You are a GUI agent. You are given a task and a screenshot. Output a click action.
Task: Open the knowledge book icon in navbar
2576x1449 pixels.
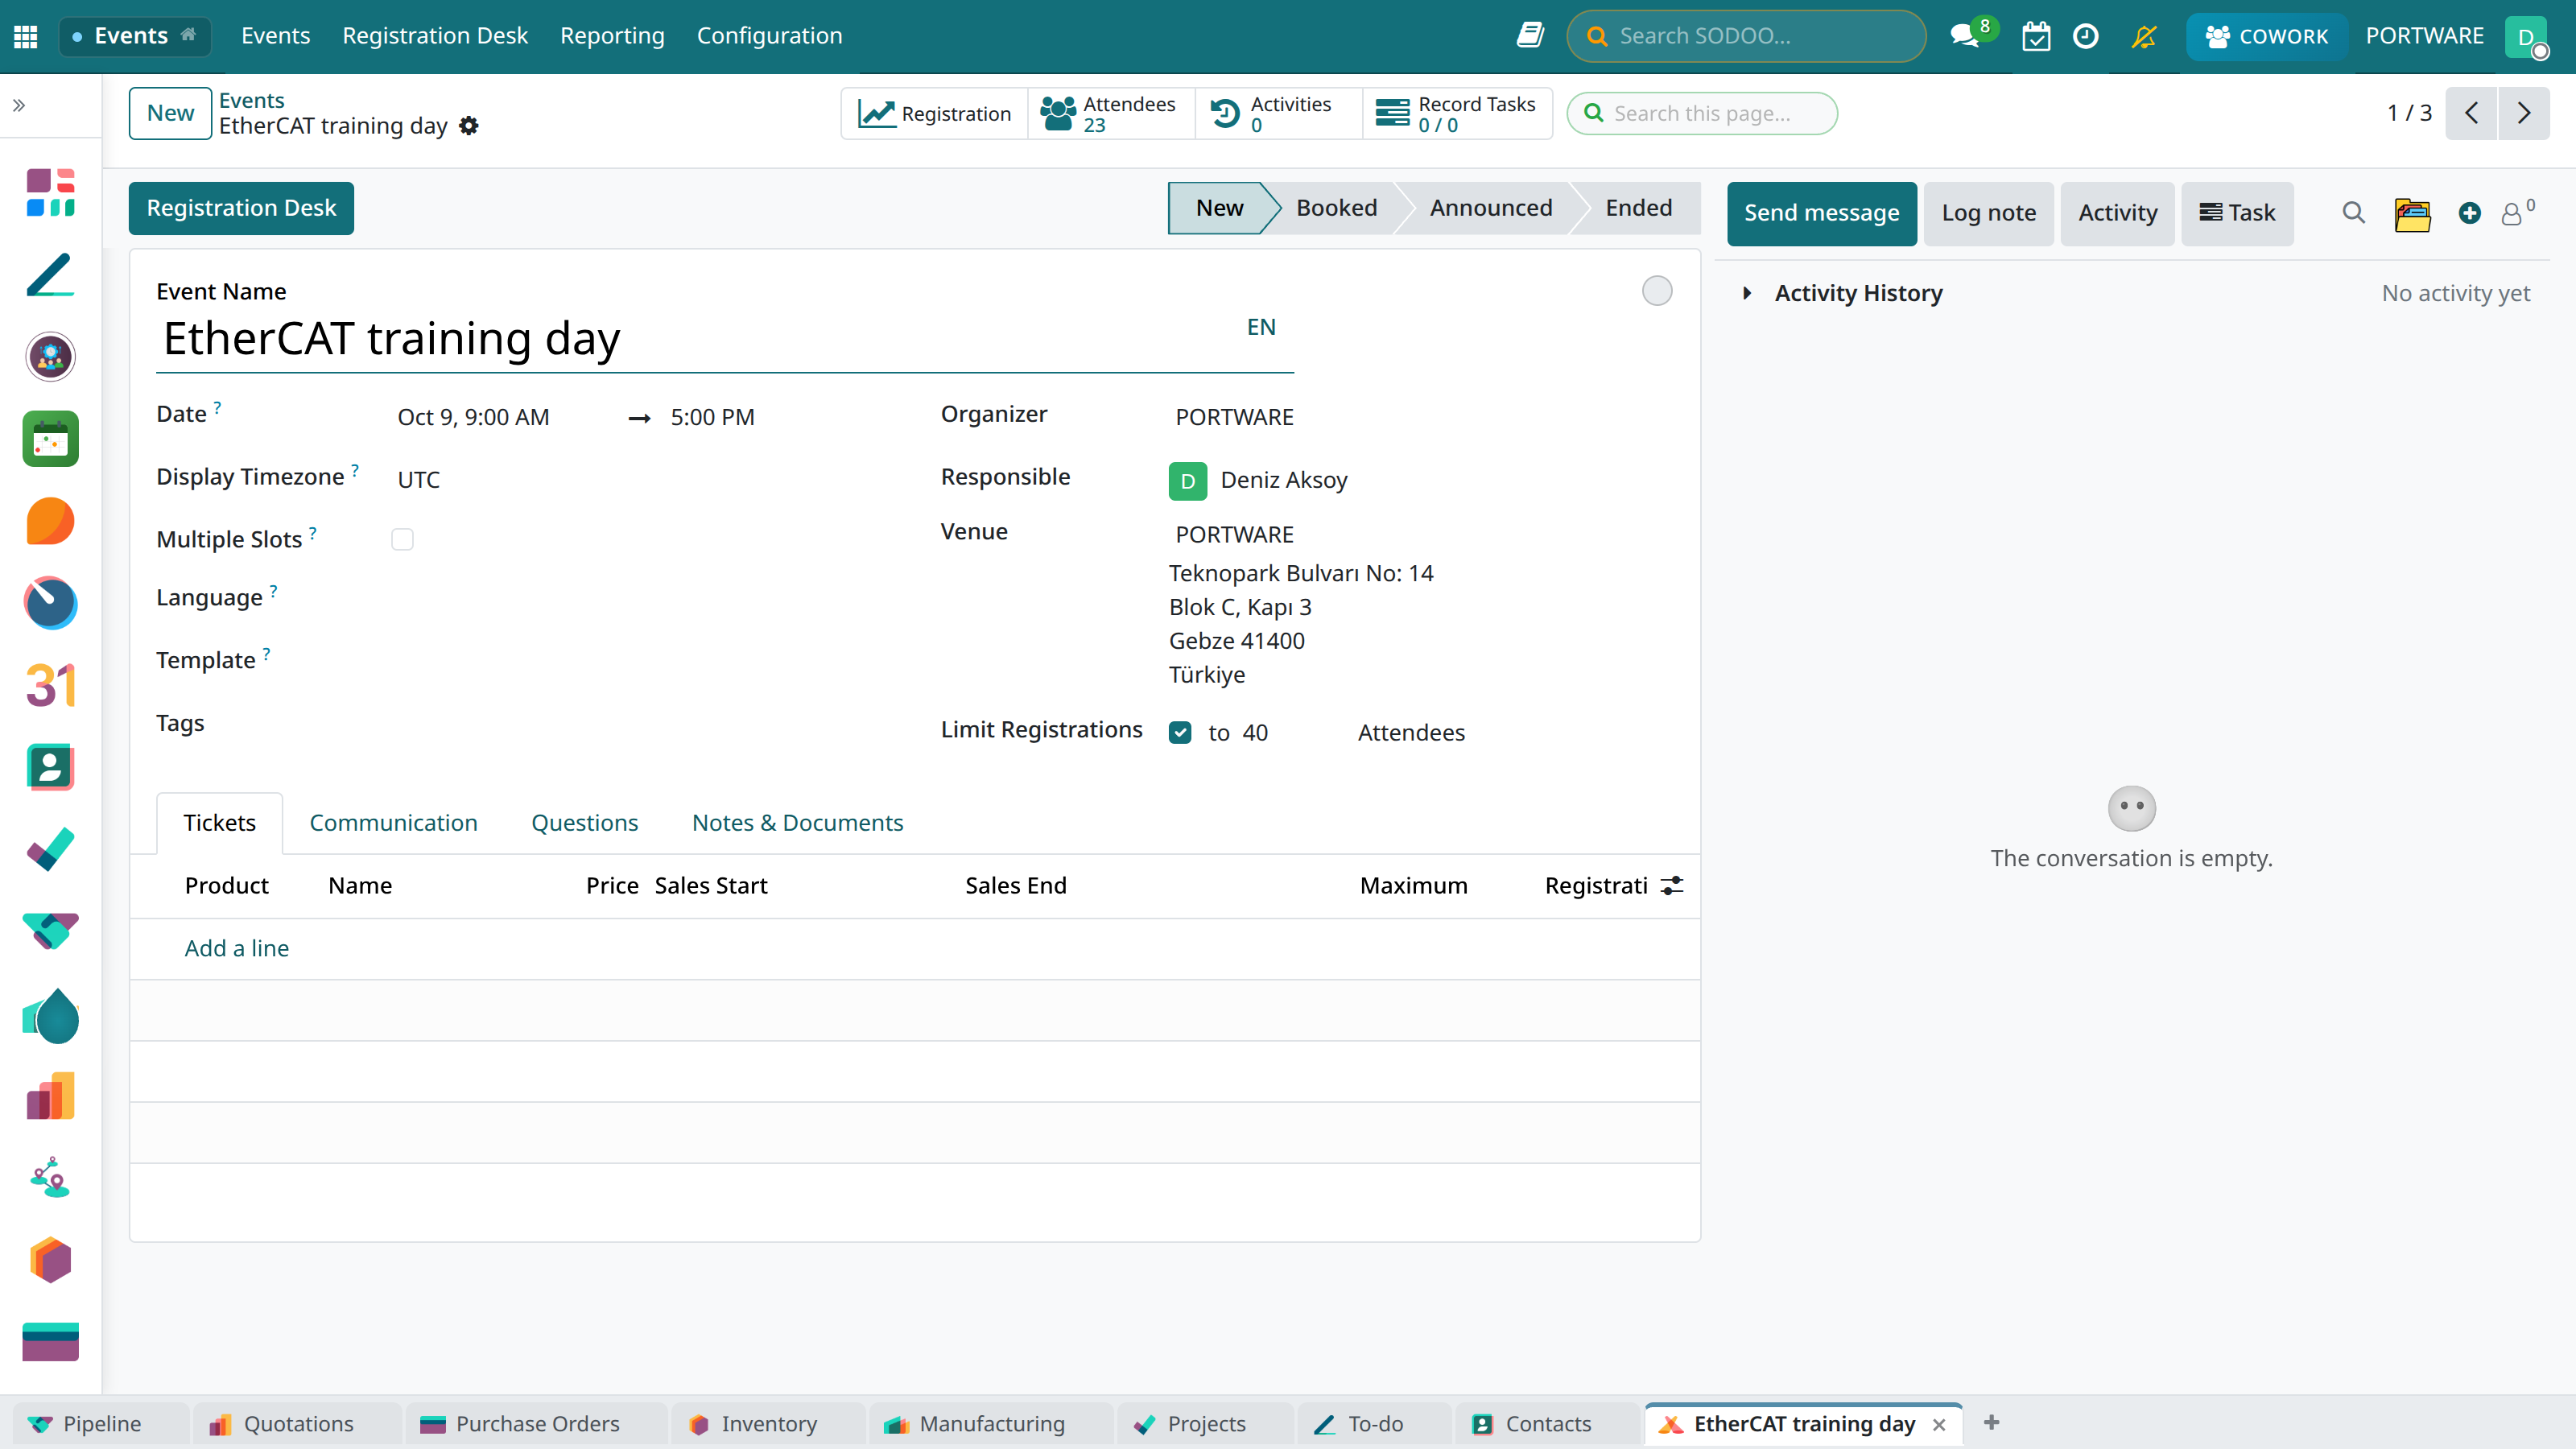point(1529,36)
